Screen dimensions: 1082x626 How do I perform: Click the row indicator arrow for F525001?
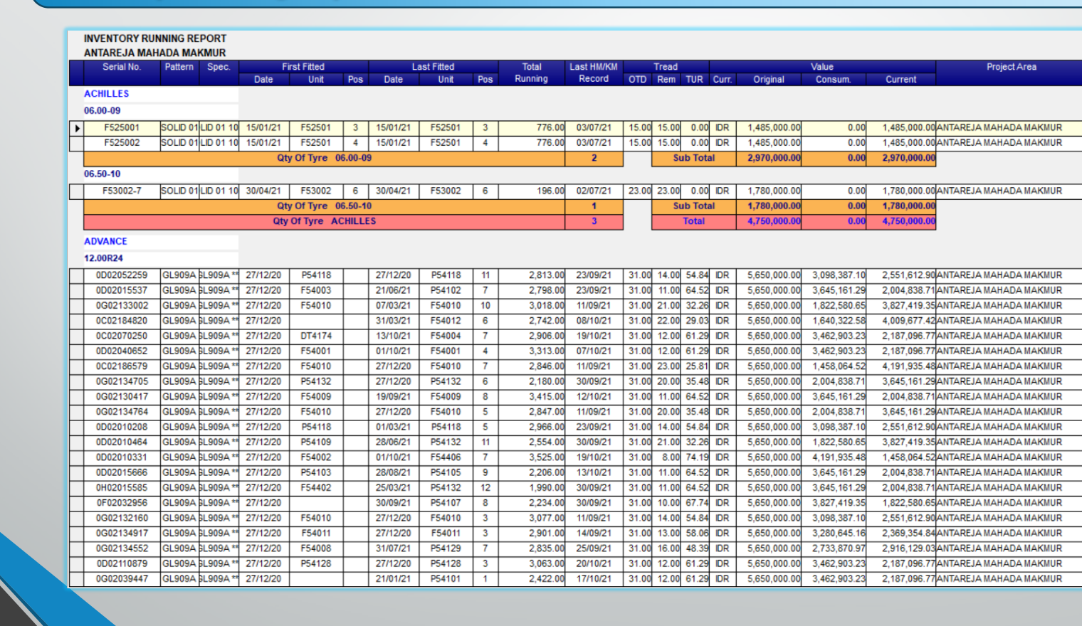pyautogui.click(x=77, y=128)
